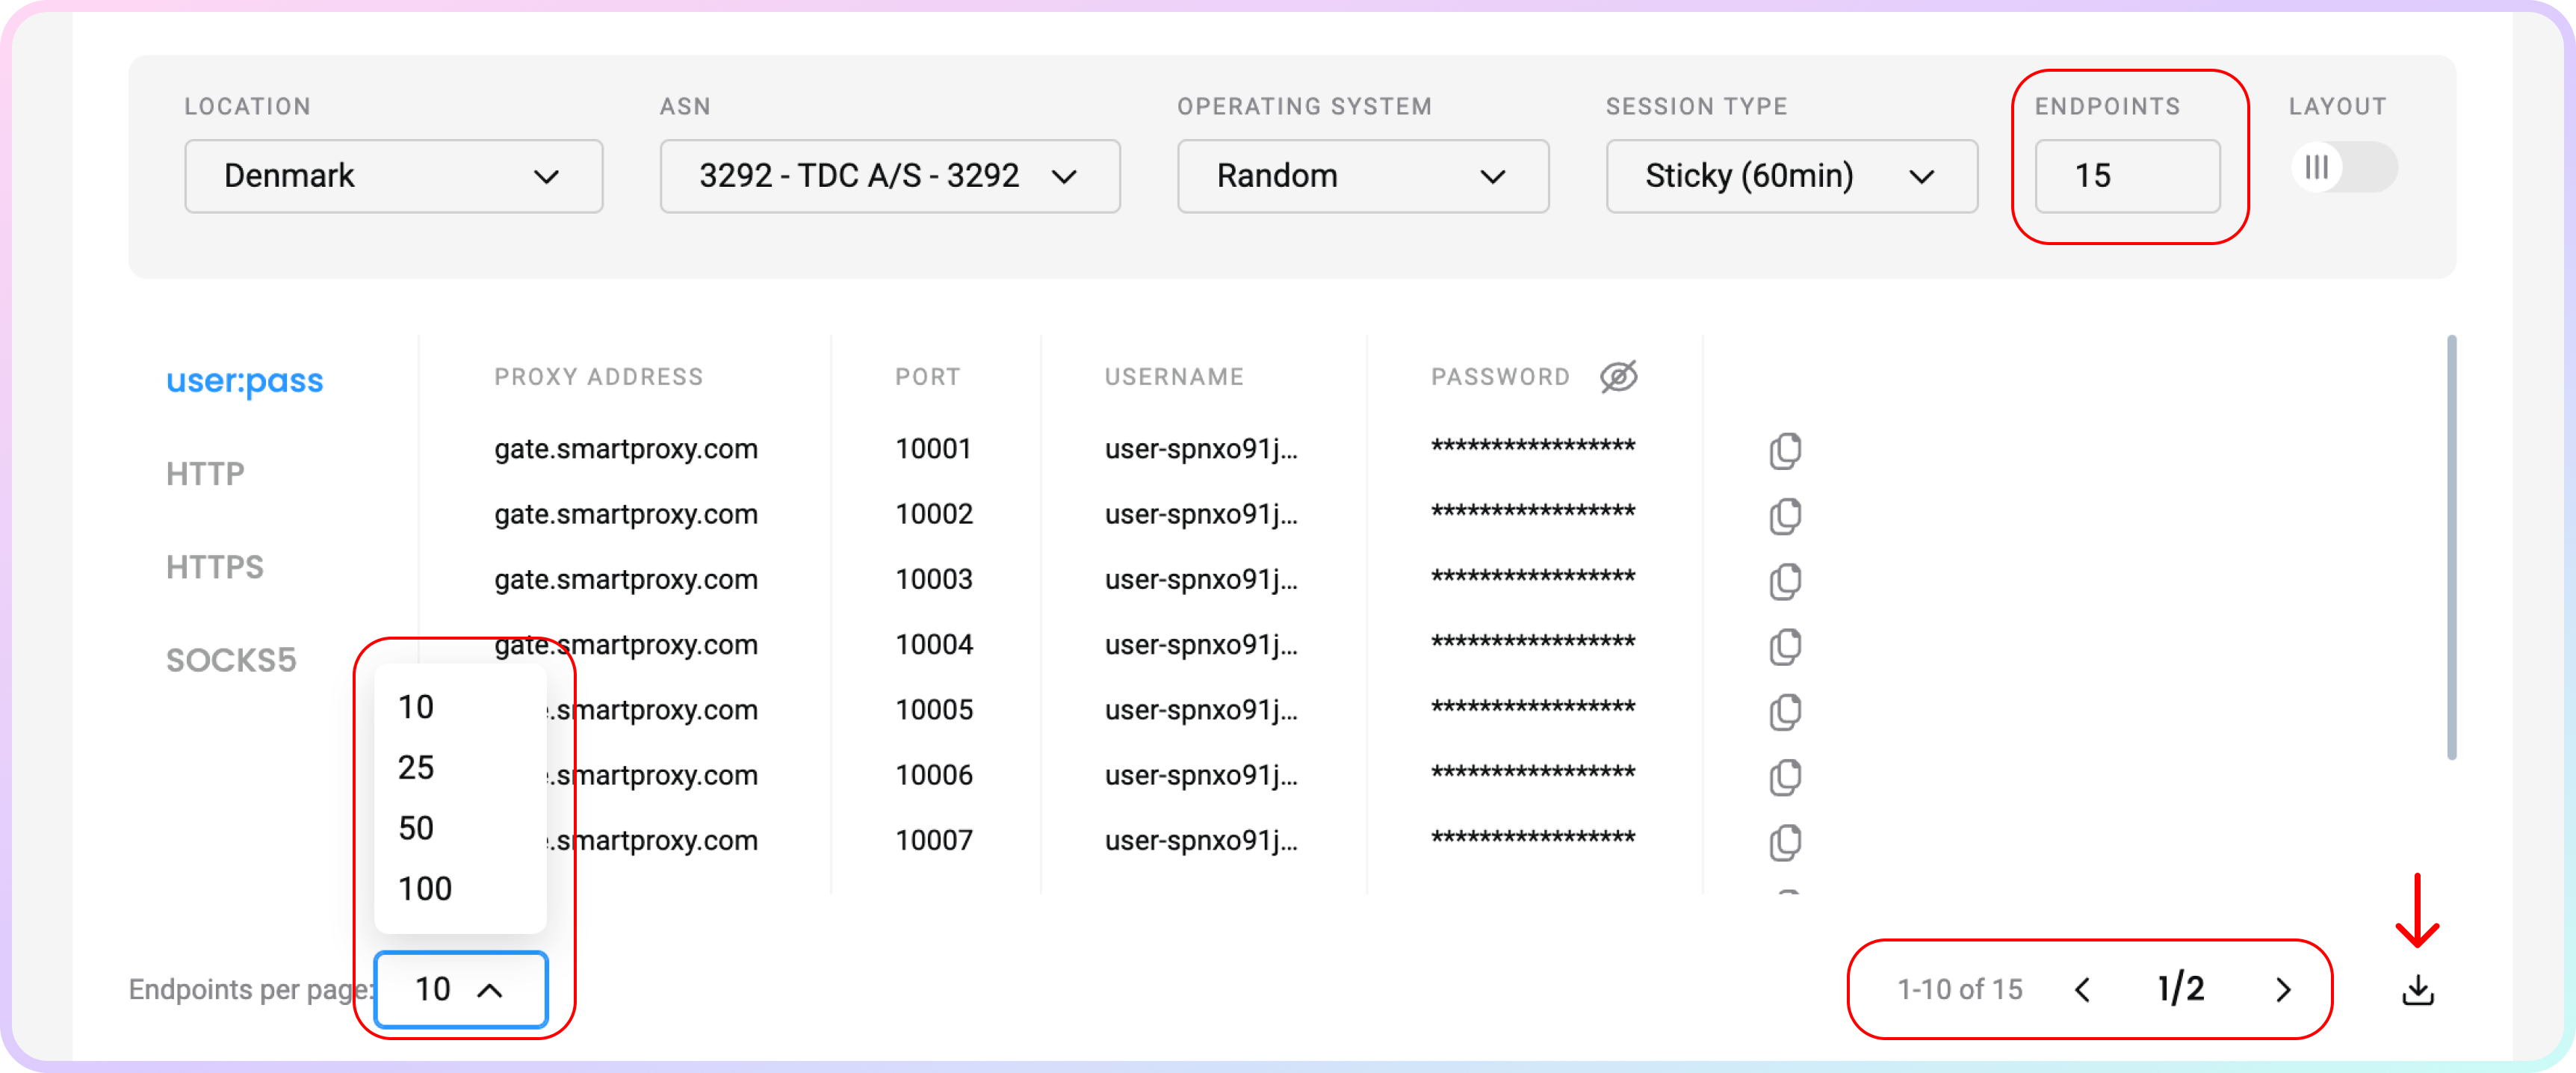Copy the endpoint with port 10005
Screen dimensions: 2576x1073
(1784, 711)
